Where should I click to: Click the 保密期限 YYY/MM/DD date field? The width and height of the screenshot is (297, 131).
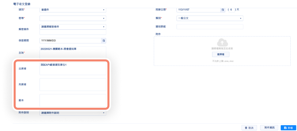click(x=70, y=41)
